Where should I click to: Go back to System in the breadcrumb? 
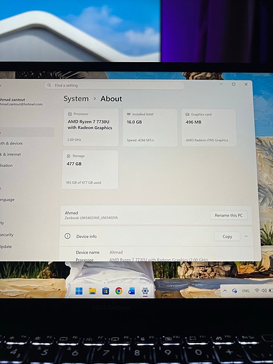pyautogui.click(x=76, y=99)
